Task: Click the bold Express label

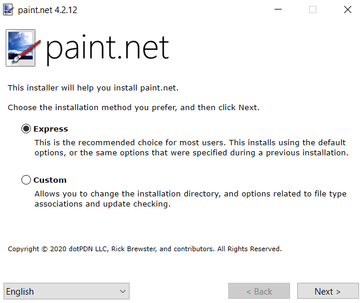Action: click(51, 129)
